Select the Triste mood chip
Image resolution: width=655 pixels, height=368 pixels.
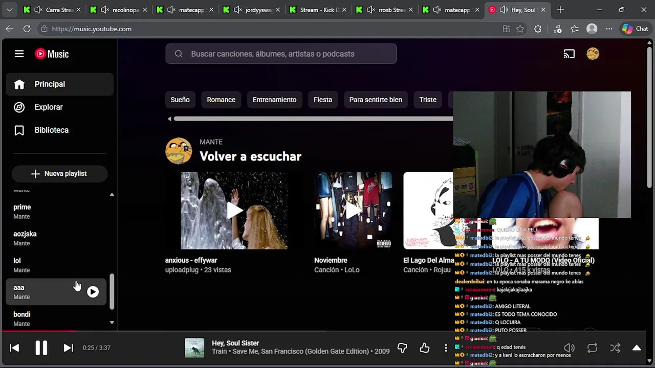[x=428, y=100]
